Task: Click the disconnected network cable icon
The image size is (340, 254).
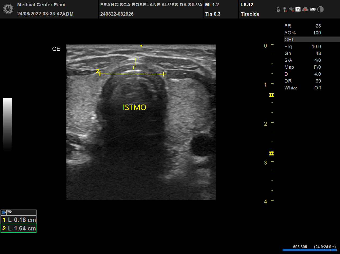Action: pyautogui.click(x=285, y=10)
